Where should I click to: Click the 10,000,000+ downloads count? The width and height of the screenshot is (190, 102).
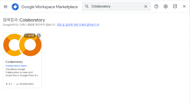(25, 84)
